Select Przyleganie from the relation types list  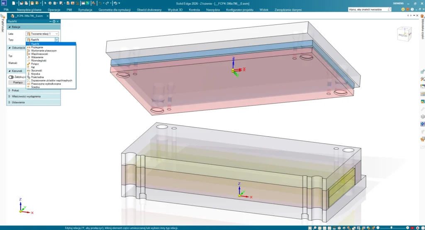pyautogui.click(x=37, y=47)
